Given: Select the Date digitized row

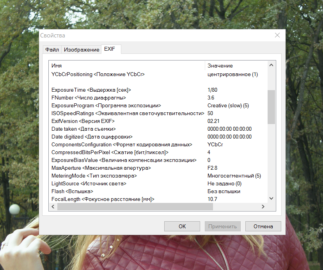Looking at the screenshot, I should [158, 137].
